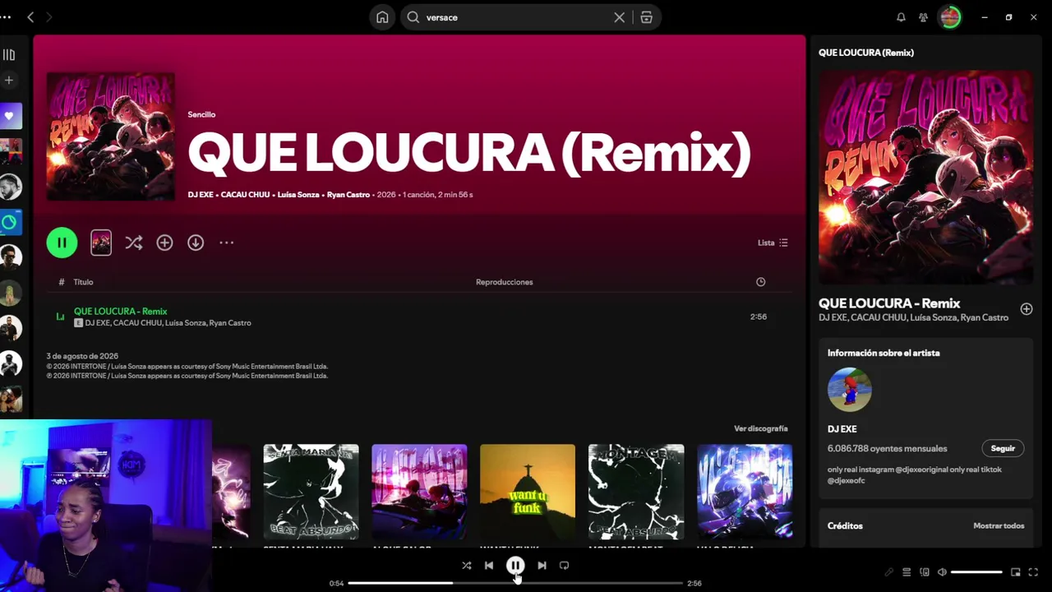
Task: Pause playback in the bottom player bar
Action: [x=515, y=566]
